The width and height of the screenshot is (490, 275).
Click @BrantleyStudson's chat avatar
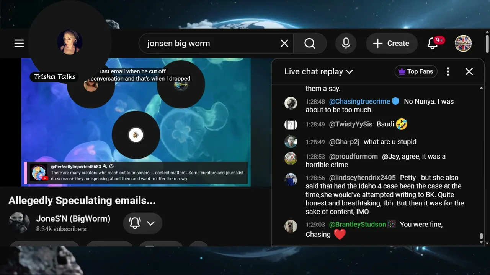[x=291, y=226]
